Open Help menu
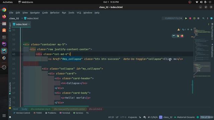214x120 pixels. (97, 13)
